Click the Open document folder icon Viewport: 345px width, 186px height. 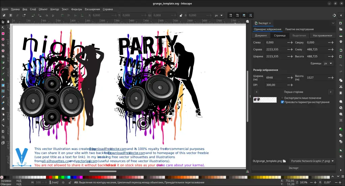coord(341,29)
